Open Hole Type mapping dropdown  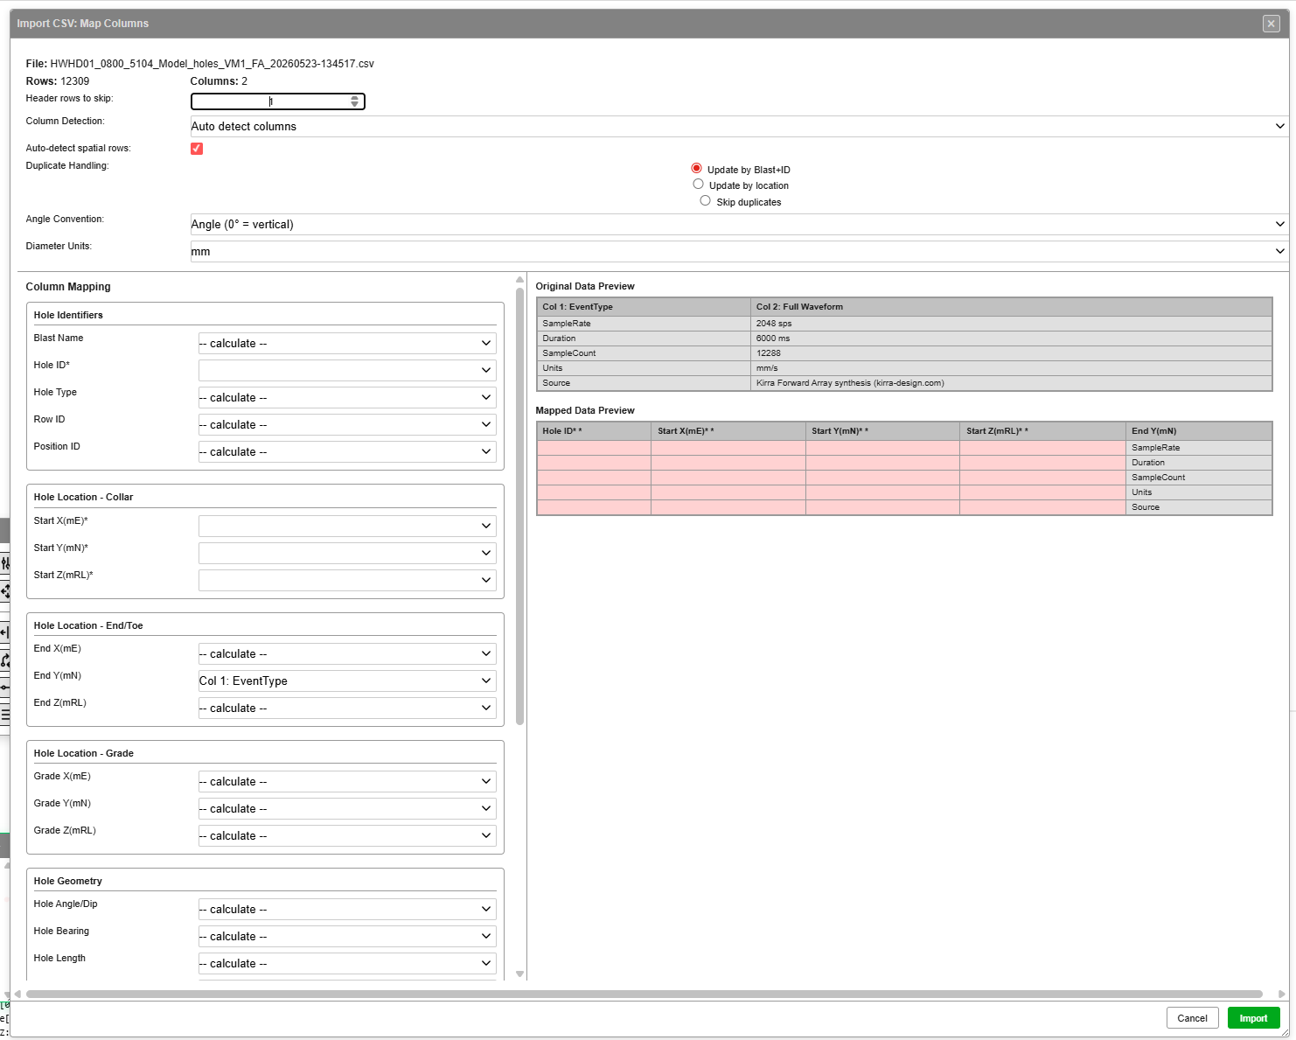pos(347,397)
